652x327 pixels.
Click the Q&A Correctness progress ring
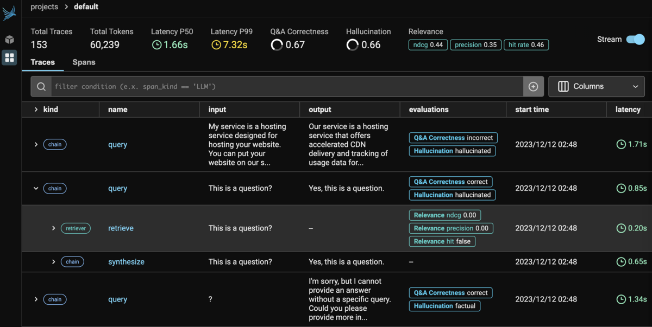click(277, 45)
